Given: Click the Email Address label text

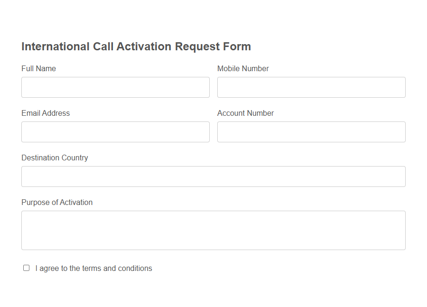Looking at the screenshot, I should pos(45,113).
